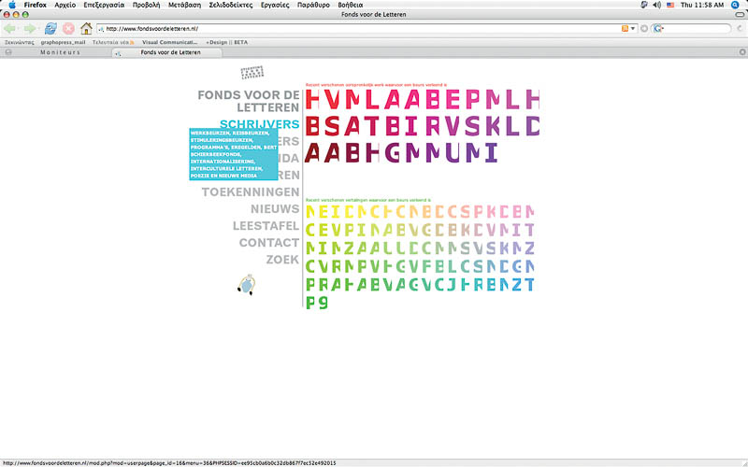Image resolution: width=748 pixels, height=467 pixels.
Task: Open the NIEUWS menu item
Action: pos(275,208)
